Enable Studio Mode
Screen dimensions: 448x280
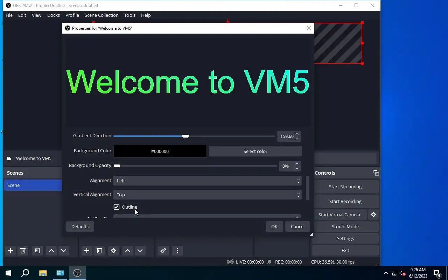(345, 226)
